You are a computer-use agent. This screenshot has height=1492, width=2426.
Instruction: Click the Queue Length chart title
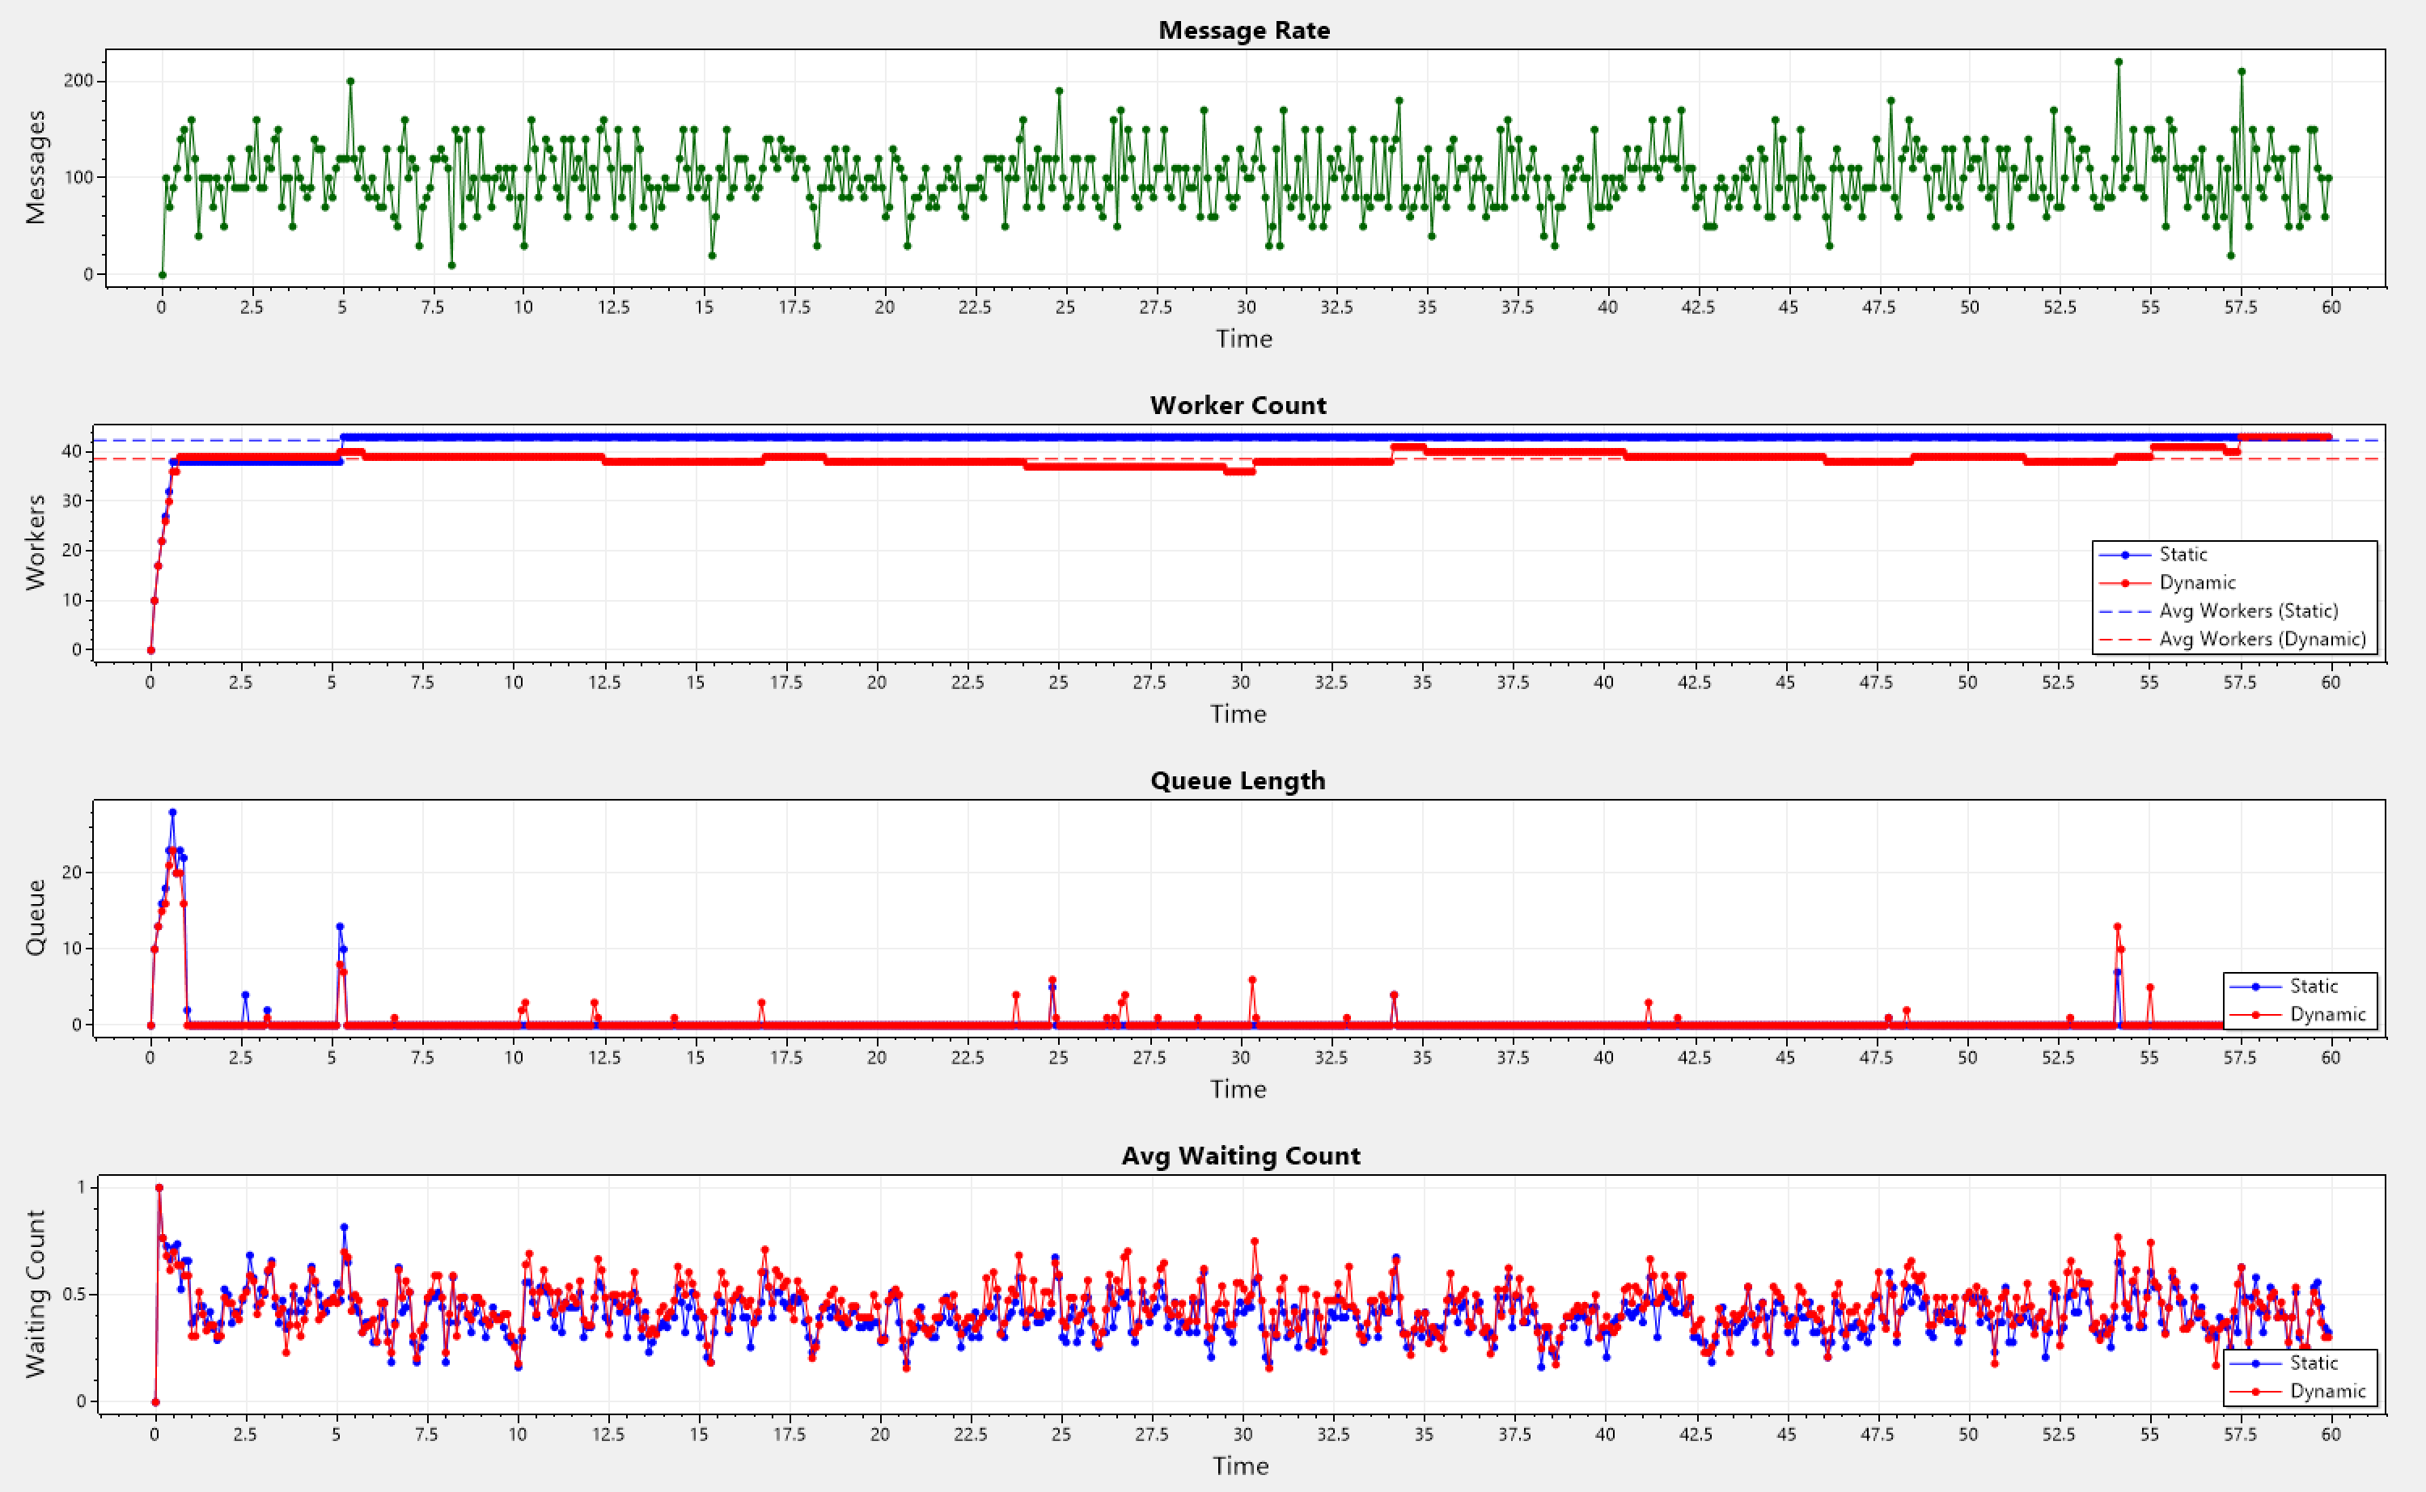click(1238, 780)
